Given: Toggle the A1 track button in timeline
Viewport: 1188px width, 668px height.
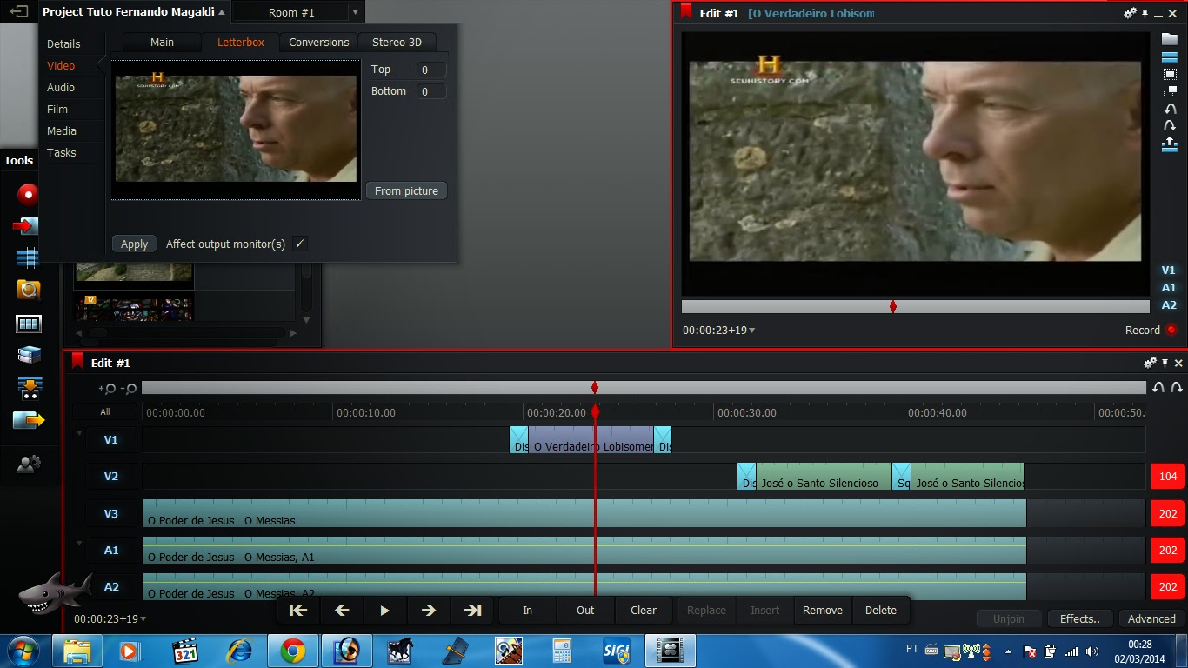Looking at the screenshot, I should point(111,551).
